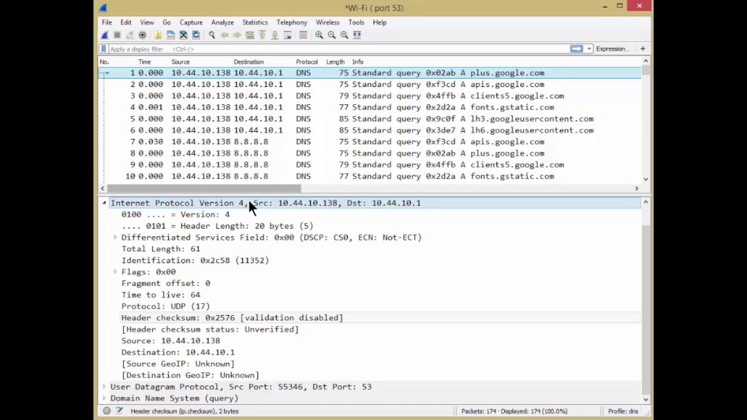The width and height of the screenshot is (747, 420).
Task: Restart the current capture
Action: click(130, 35)
